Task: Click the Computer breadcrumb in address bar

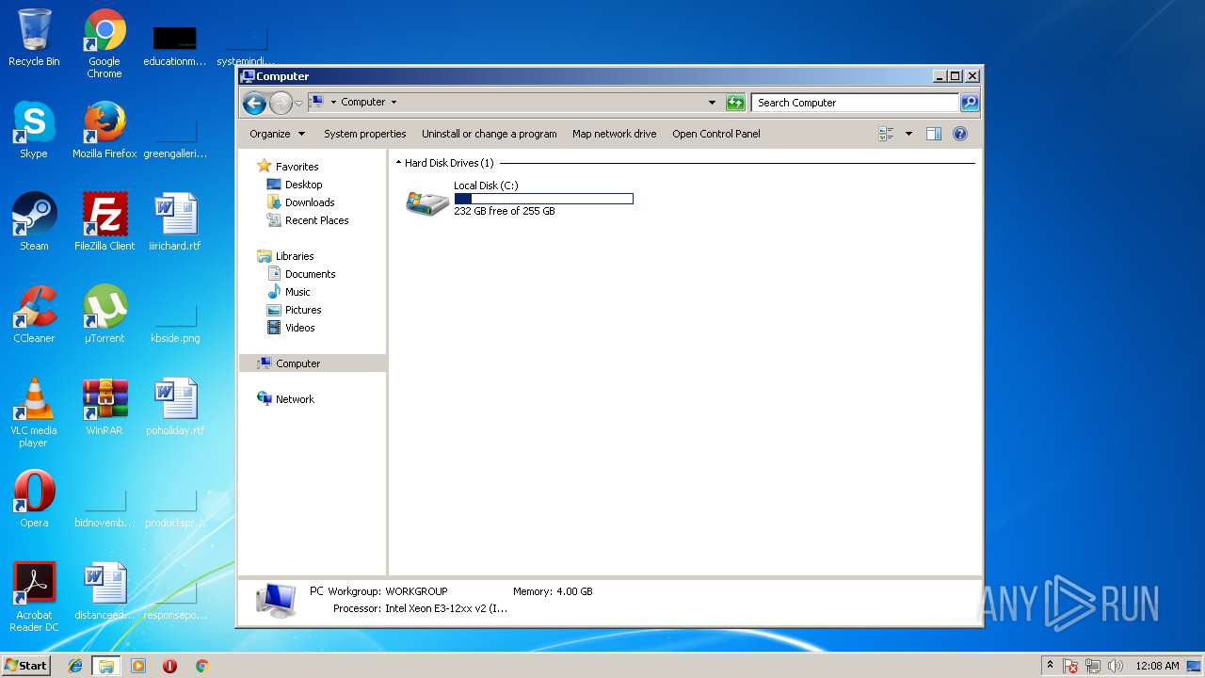Action: 363,103
